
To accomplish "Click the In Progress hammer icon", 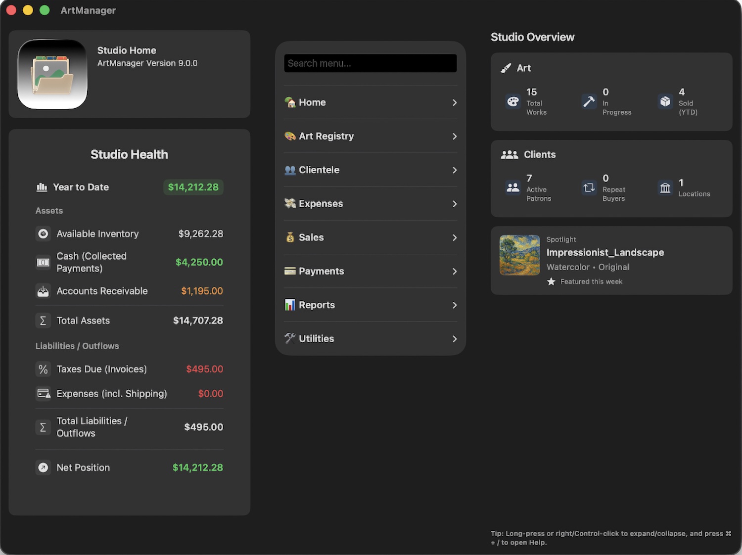I will 589,101.
